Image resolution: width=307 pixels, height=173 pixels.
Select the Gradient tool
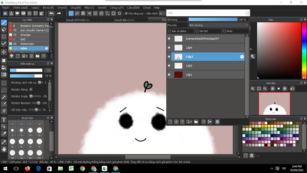4,75
